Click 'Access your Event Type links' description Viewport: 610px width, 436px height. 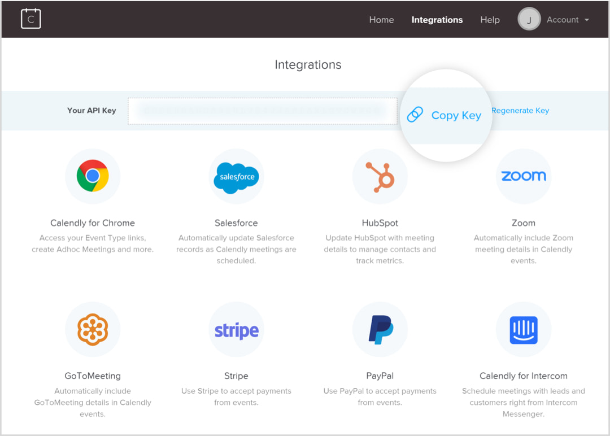(x=93, y=243)
